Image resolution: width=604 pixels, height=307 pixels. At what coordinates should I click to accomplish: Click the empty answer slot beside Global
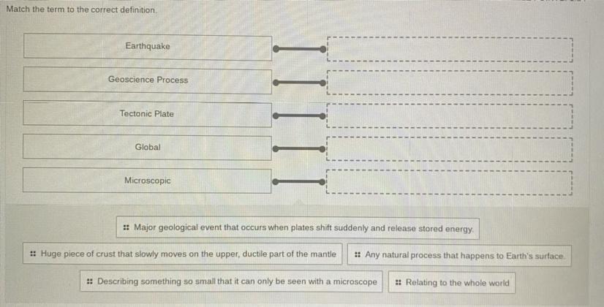[x=449, y=149]
